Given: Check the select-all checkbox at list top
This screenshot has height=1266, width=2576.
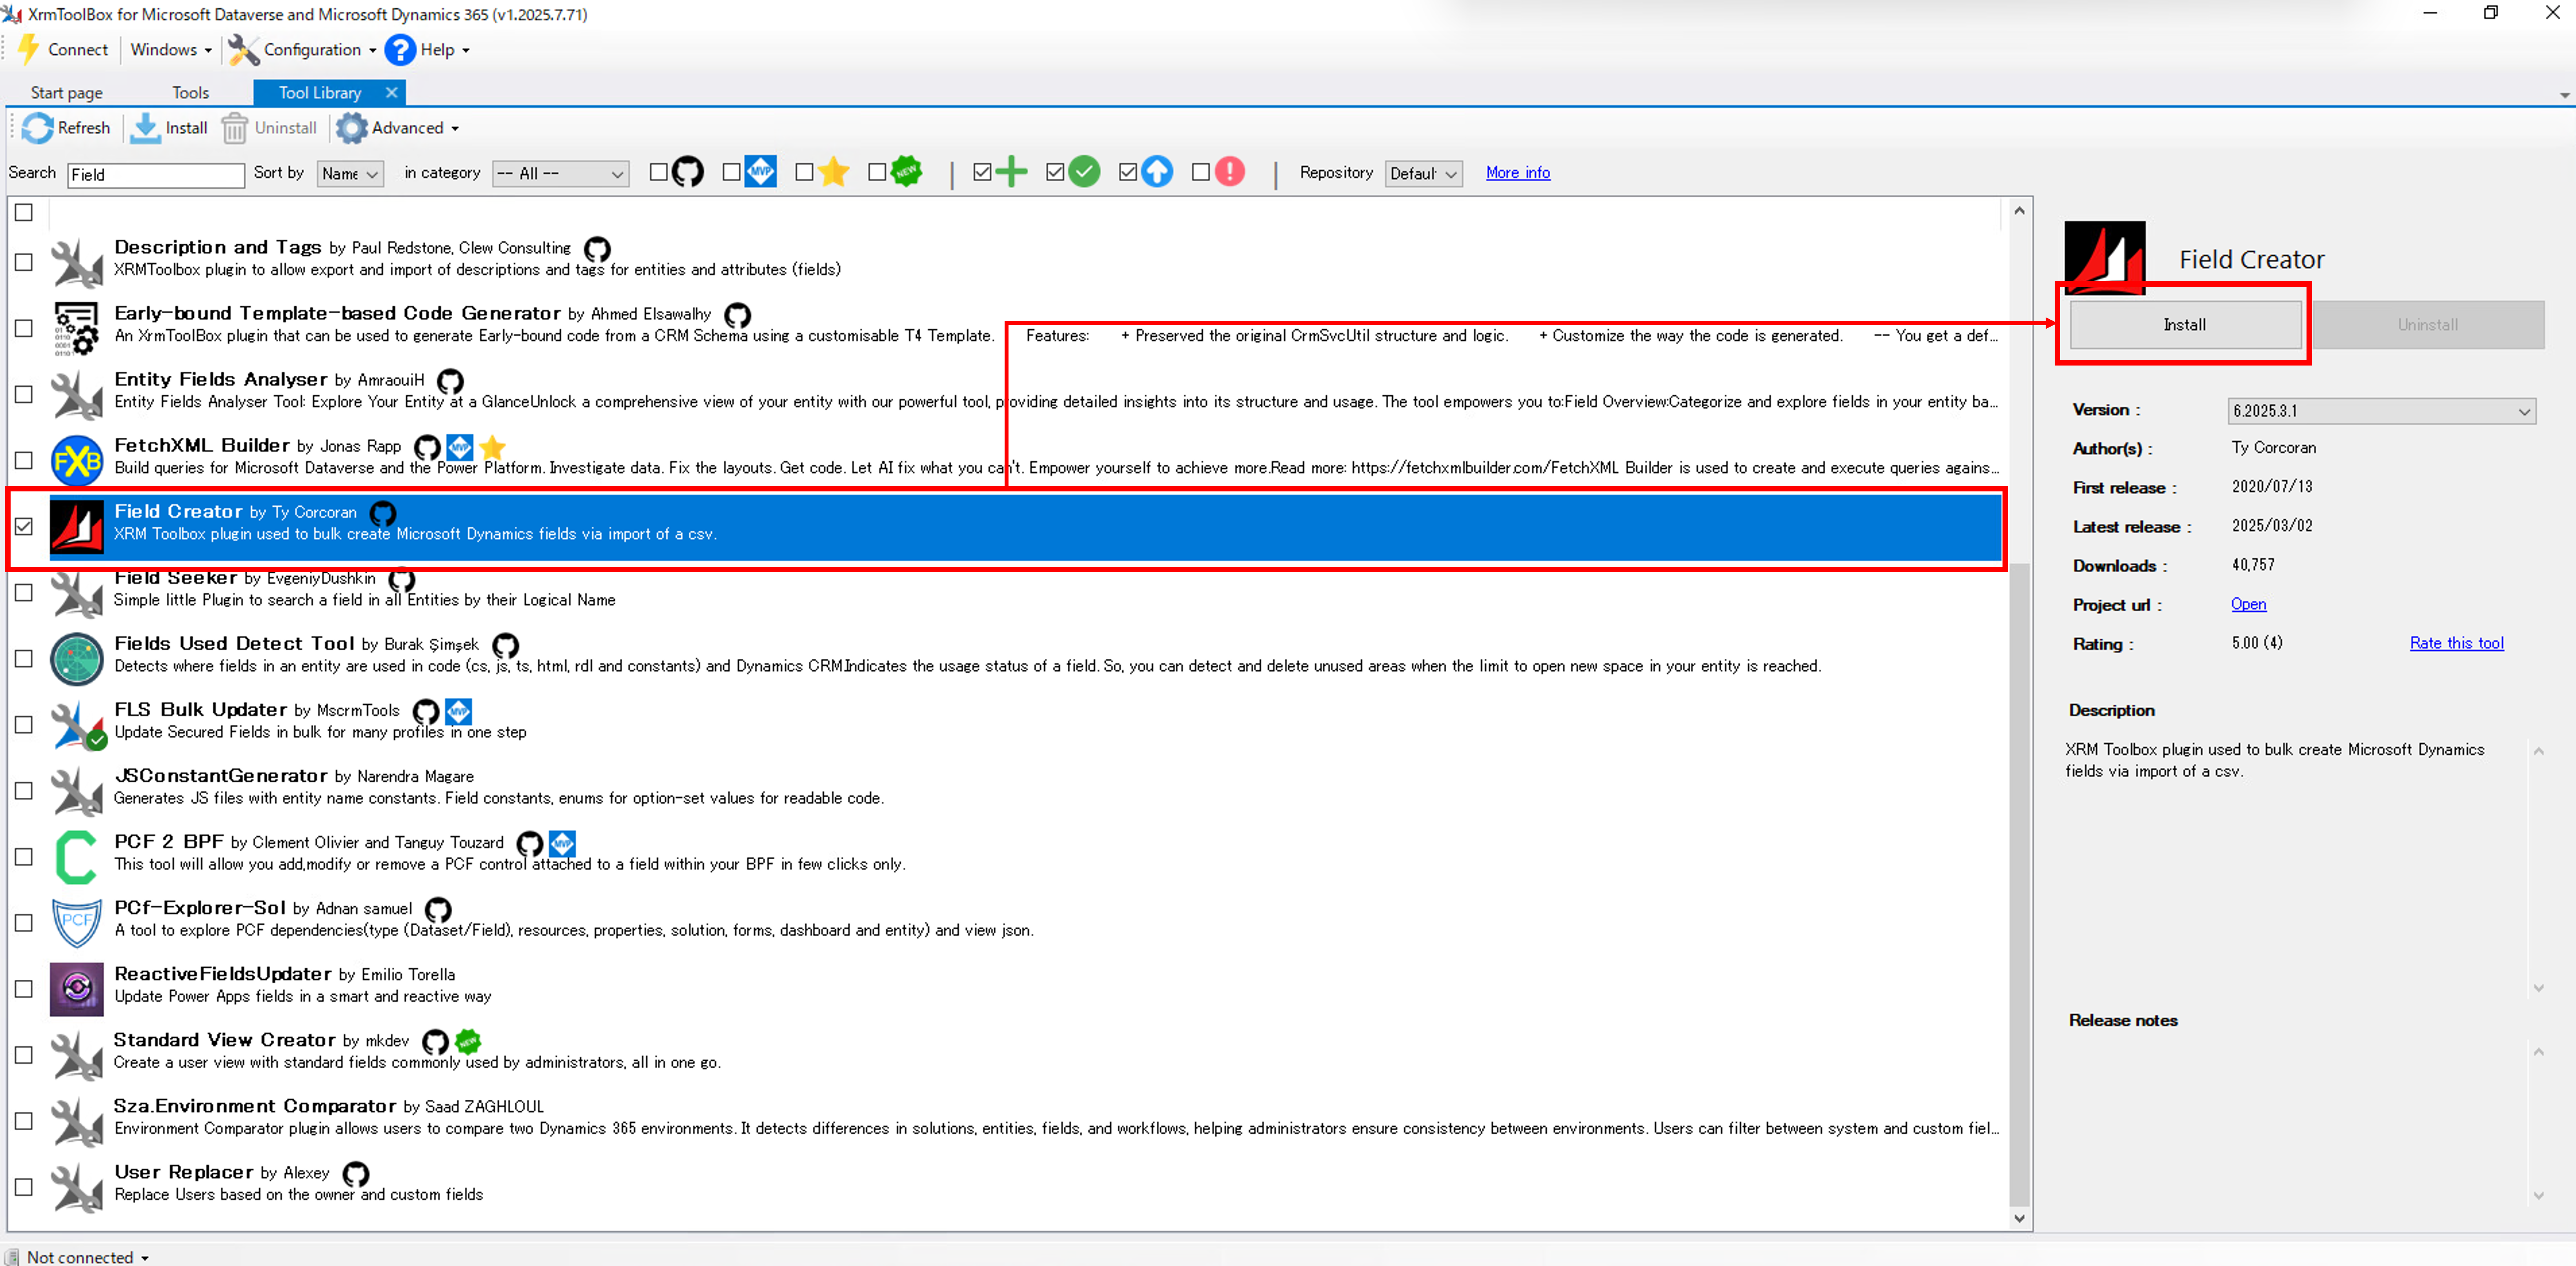Looking at the screenshot, I should 24,212.
